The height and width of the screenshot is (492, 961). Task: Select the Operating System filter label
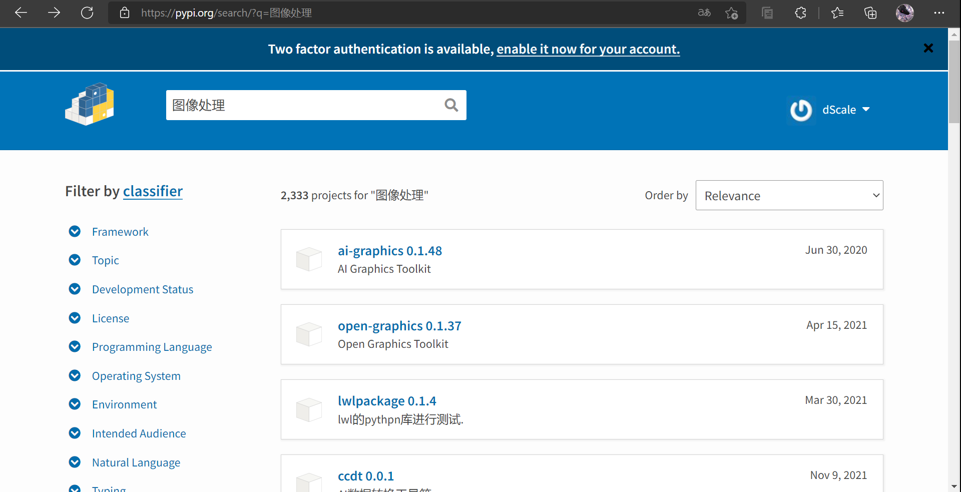136,376
